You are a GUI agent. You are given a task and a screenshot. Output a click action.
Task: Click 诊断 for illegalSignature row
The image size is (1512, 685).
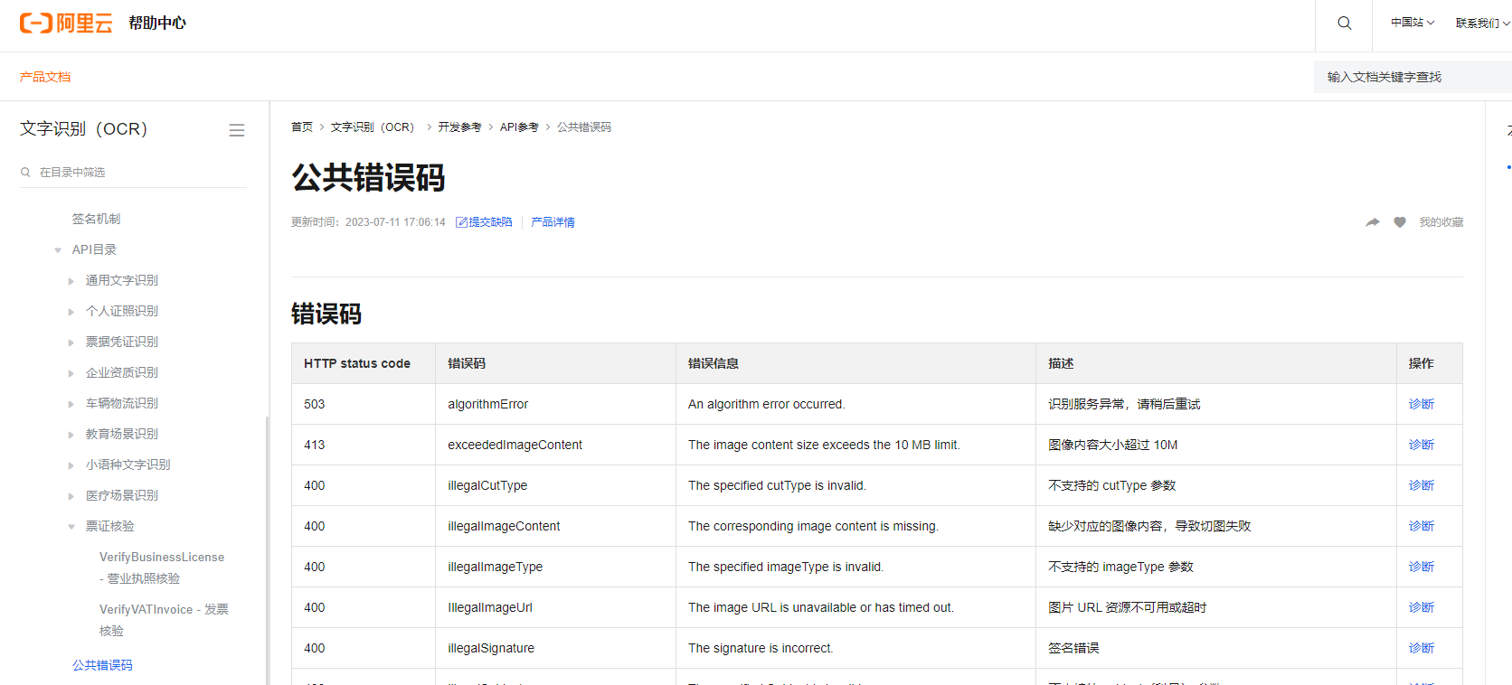pos(1422,648)
